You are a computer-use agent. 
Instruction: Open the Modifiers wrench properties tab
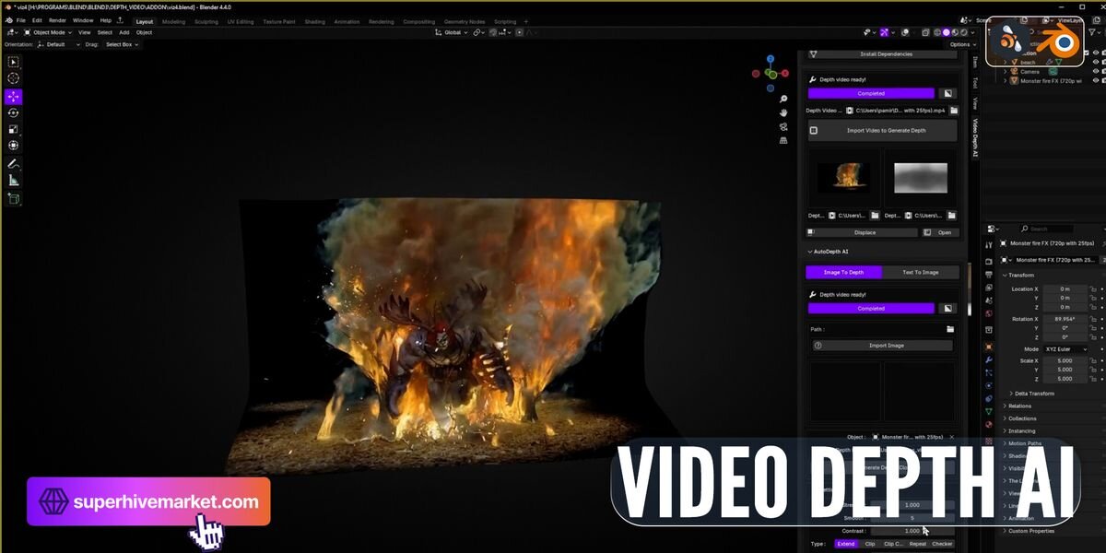click(988, 359)
